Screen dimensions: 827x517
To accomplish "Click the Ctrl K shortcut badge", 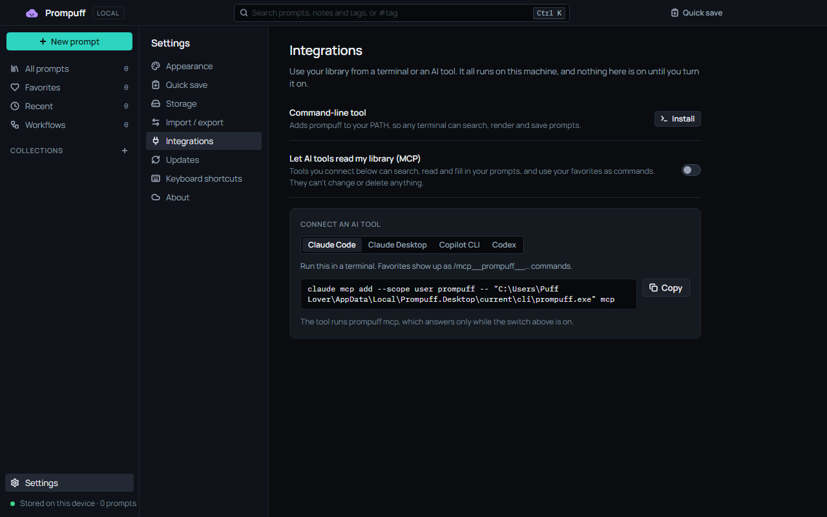I will point(549,13).
